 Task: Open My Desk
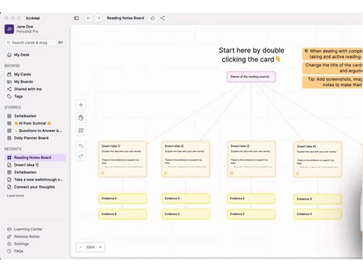pyautogui.click(x=22, y=55)
